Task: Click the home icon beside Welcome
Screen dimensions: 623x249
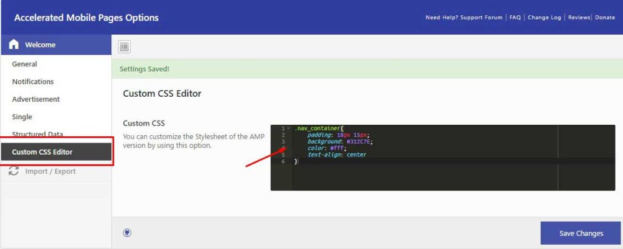Action: (x=13, y=44)
